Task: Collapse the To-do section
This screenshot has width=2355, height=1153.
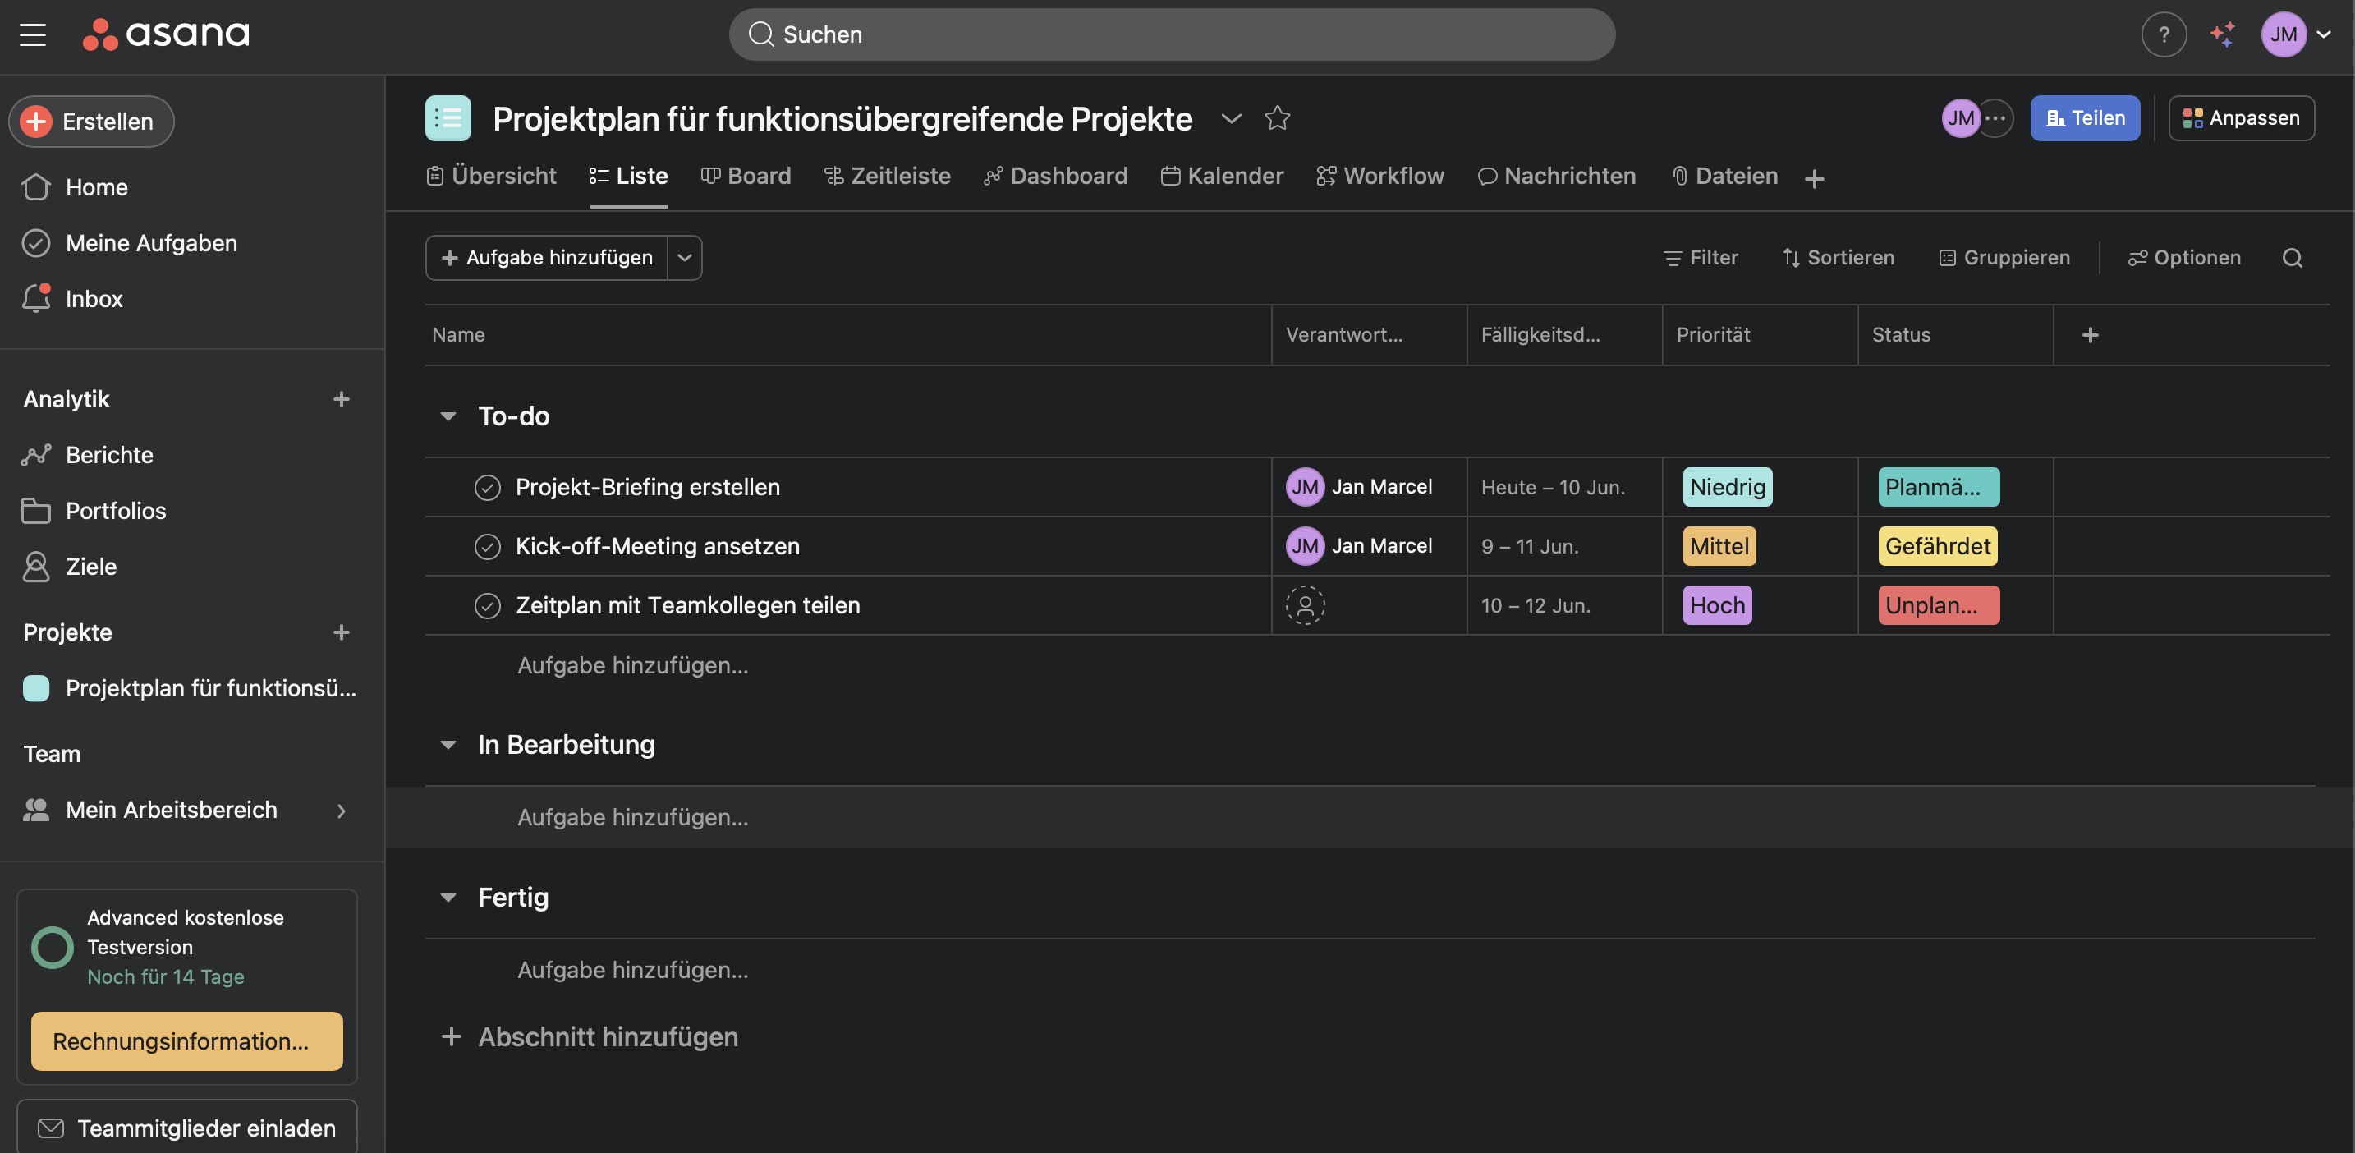Action: click(x=448, y=417)
